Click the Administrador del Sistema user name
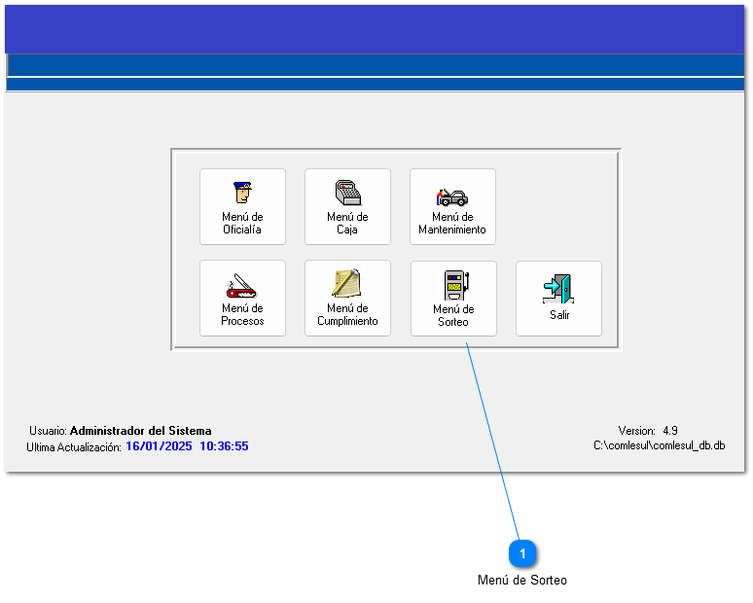The image size is (753, 603). coord(140,431)
